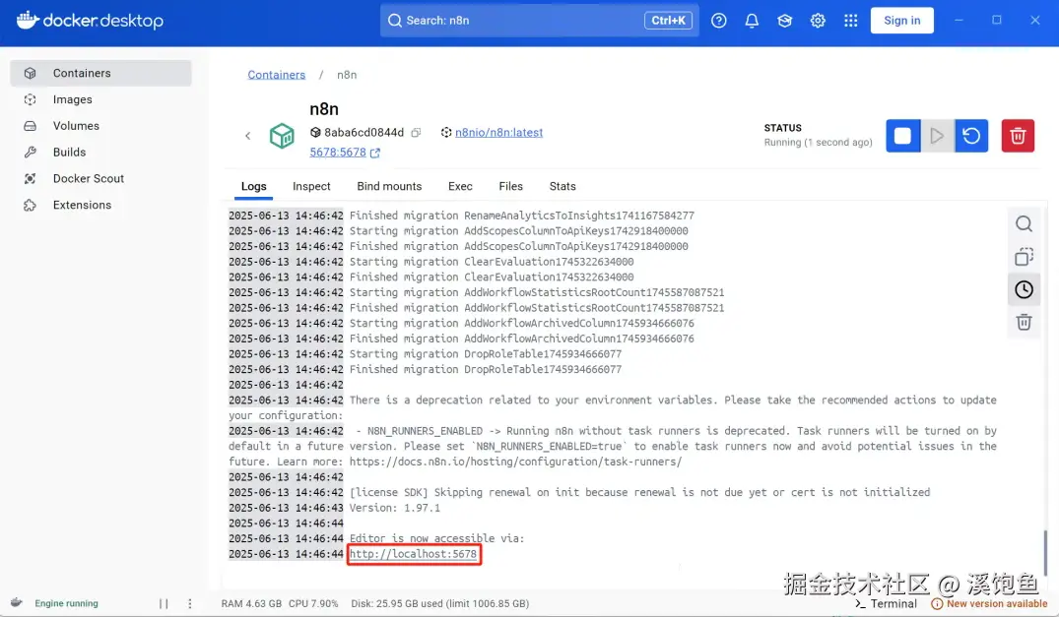Viewport: 1059px width, 617px height.
Task: Restart the n8n container
Action: (x=971, y=136)
